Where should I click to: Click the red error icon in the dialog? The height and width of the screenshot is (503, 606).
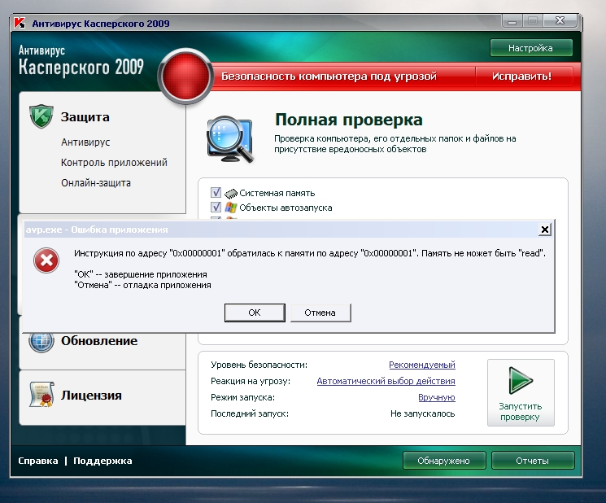[x=46, y=260]
